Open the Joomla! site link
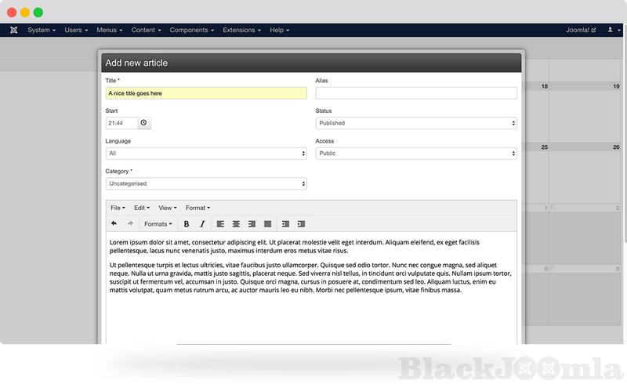The width and height of the screenshot is (627, 384). click(580, 30)
